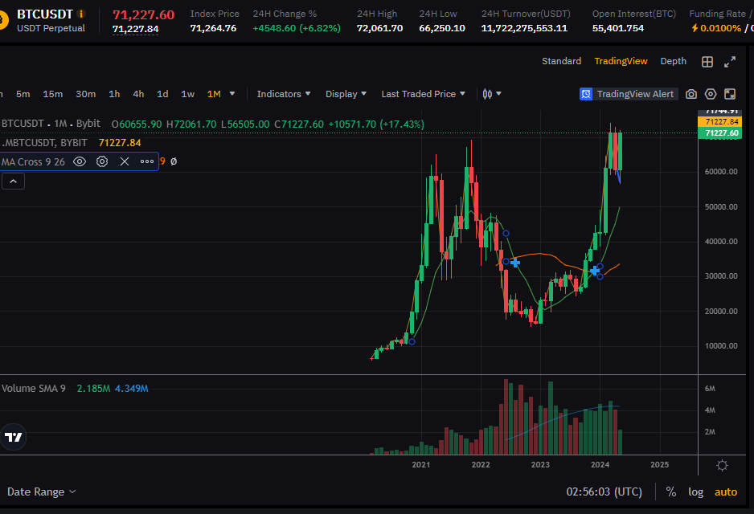The height and width of the screenshot is (514, 754).
Task: Click the orange 71227.84 mark price label
Action: 720,121
